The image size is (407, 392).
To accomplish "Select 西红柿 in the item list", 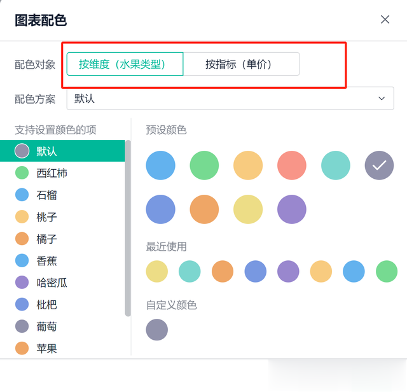I will tap(62, 173).
